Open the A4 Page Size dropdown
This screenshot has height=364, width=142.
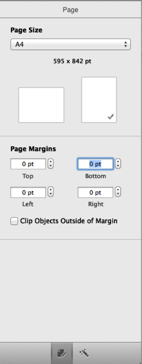[70, 44]
